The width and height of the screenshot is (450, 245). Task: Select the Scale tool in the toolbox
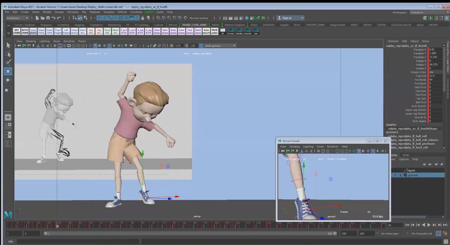click(8, 89)
